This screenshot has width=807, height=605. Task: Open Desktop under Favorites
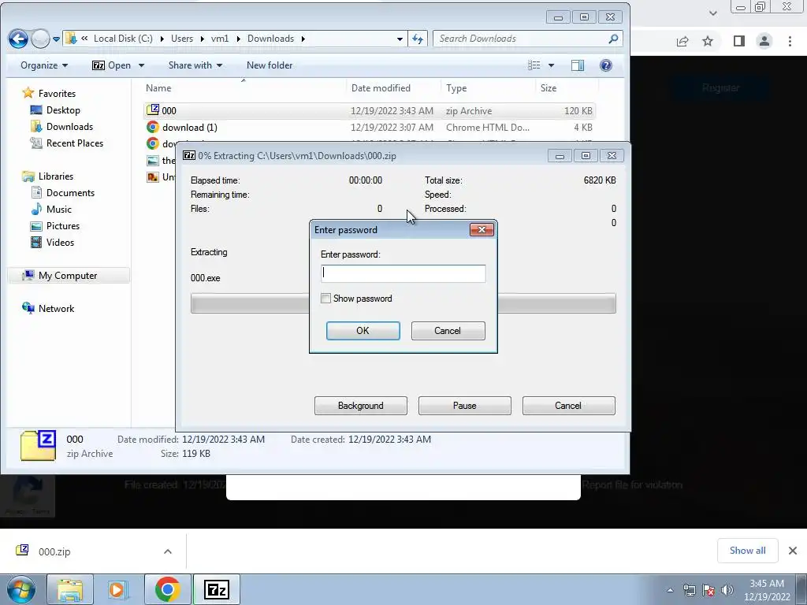click(56, 110)
